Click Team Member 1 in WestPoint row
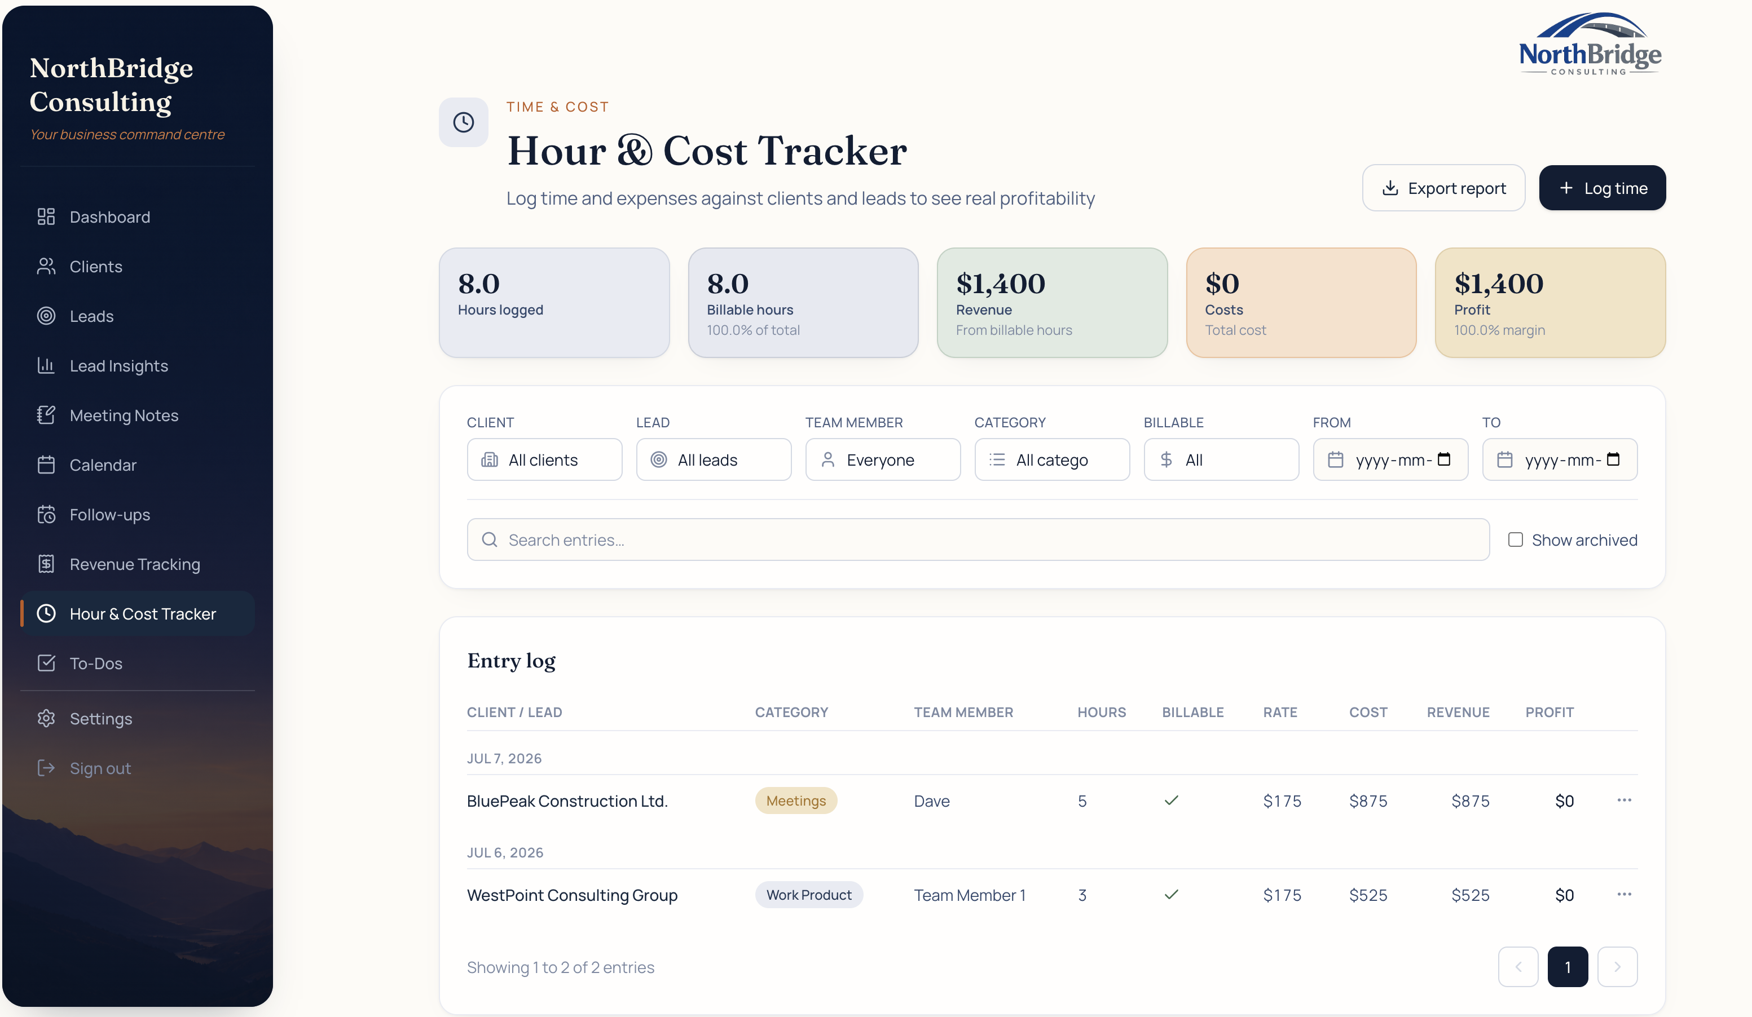 click(x=970, y=895)
